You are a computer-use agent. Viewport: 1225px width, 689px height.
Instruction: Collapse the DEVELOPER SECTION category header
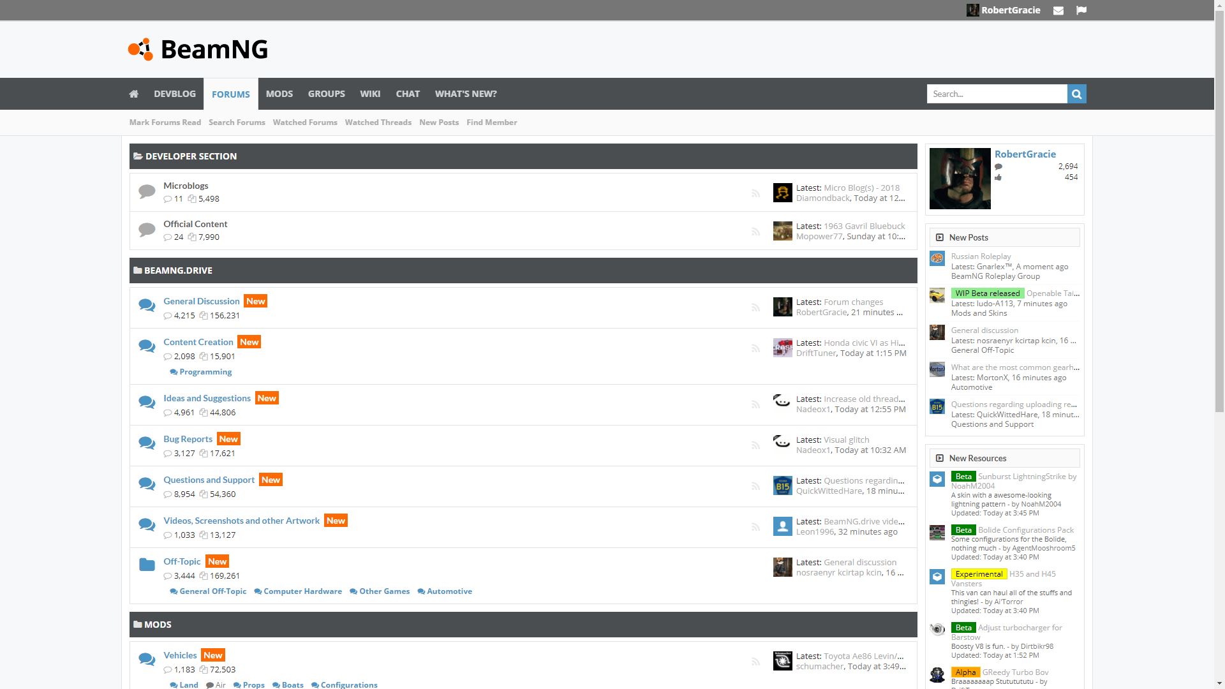[x=523, y=156]
